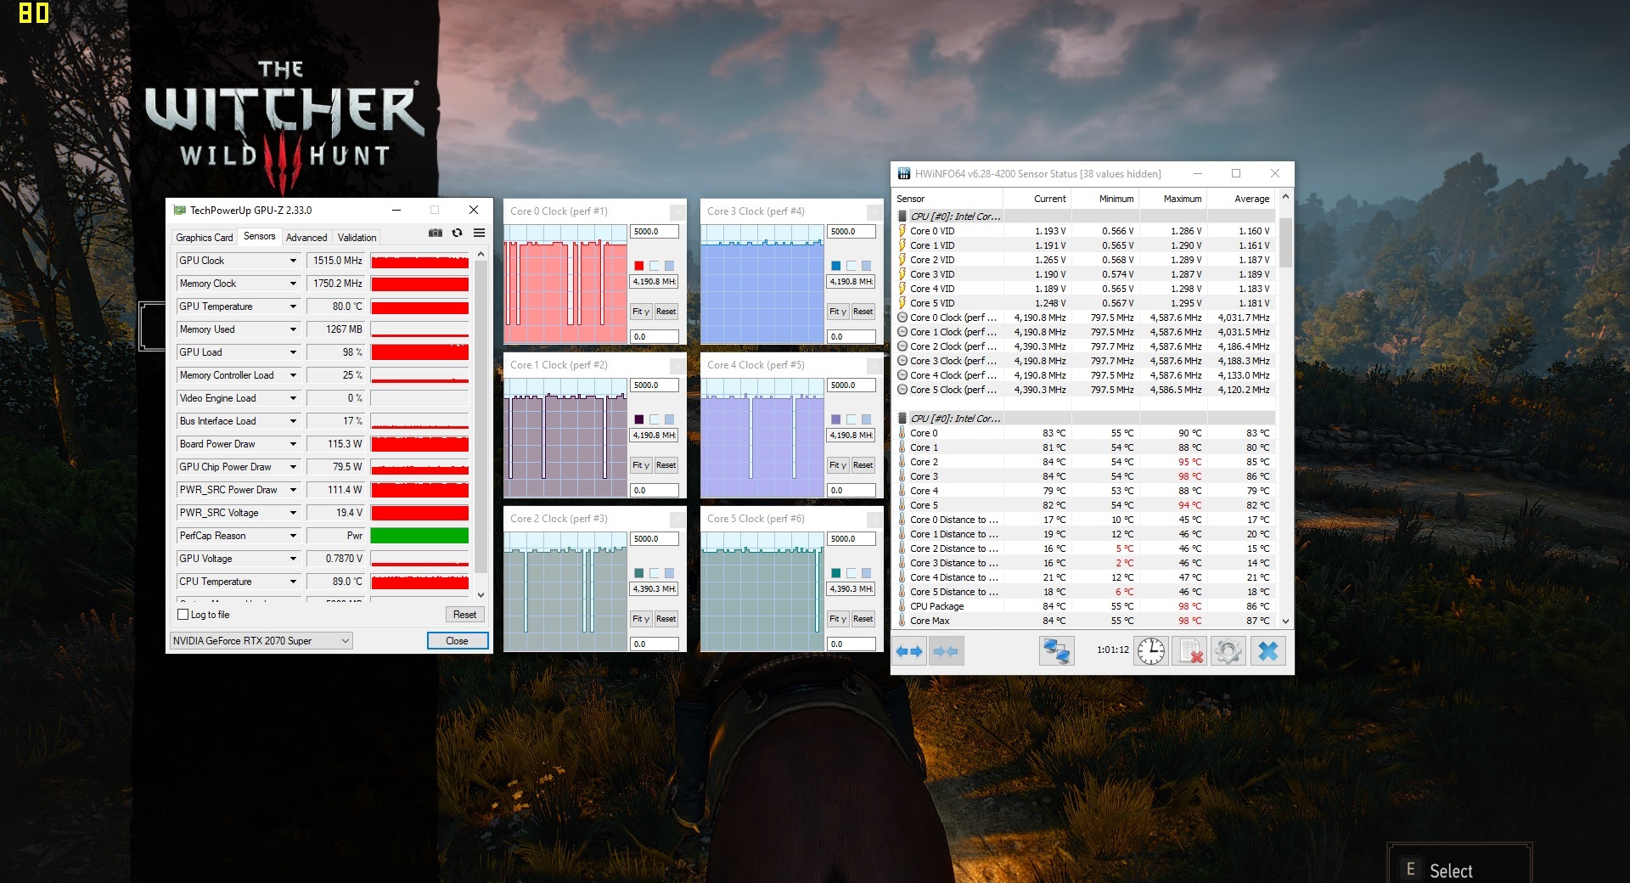Image resolution: width=1630 pixels, height=883 pixels.
Task: Click the Minimum column header in HWiNFO
Action: [1105, 199]
